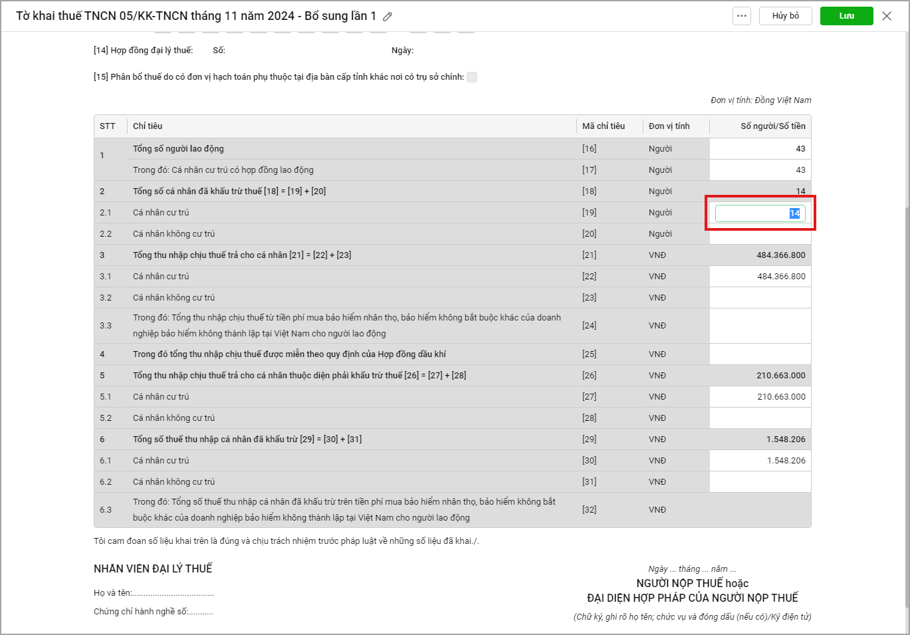
Task: Edit the [30] value 1.548.206
Action: (x=760, y=461)
